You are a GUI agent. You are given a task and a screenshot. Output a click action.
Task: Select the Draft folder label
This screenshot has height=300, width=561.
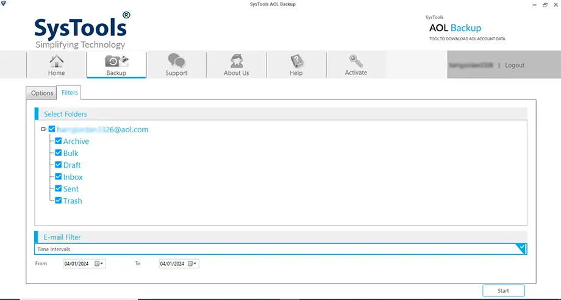72,165
